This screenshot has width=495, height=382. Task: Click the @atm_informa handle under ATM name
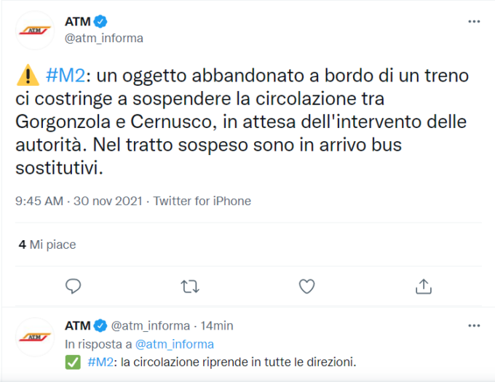(104, 38)
